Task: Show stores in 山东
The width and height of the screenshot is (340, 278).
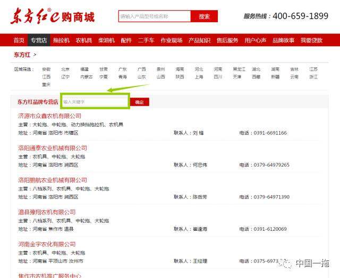Action: point(142,77)
